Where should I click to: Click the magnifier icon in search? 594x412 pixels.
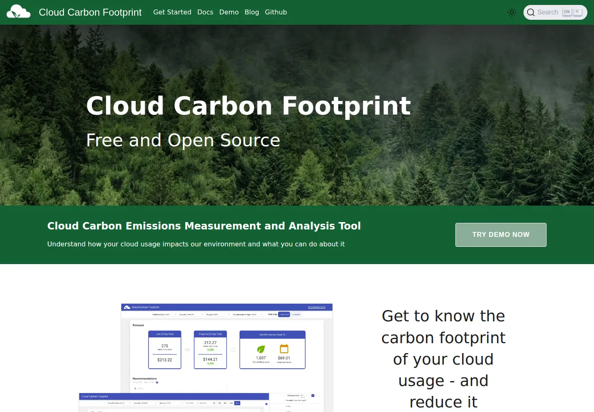(531, 12)
